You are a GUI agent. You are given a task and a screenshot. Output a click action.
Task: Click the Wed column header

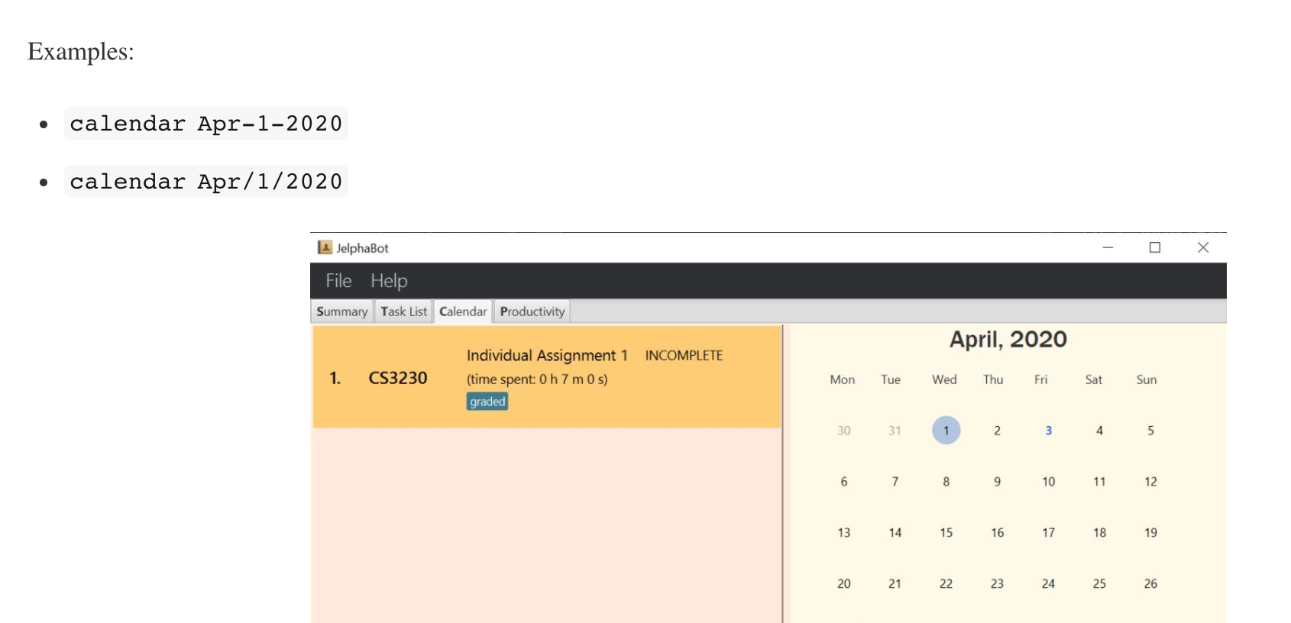click(944, 379)
